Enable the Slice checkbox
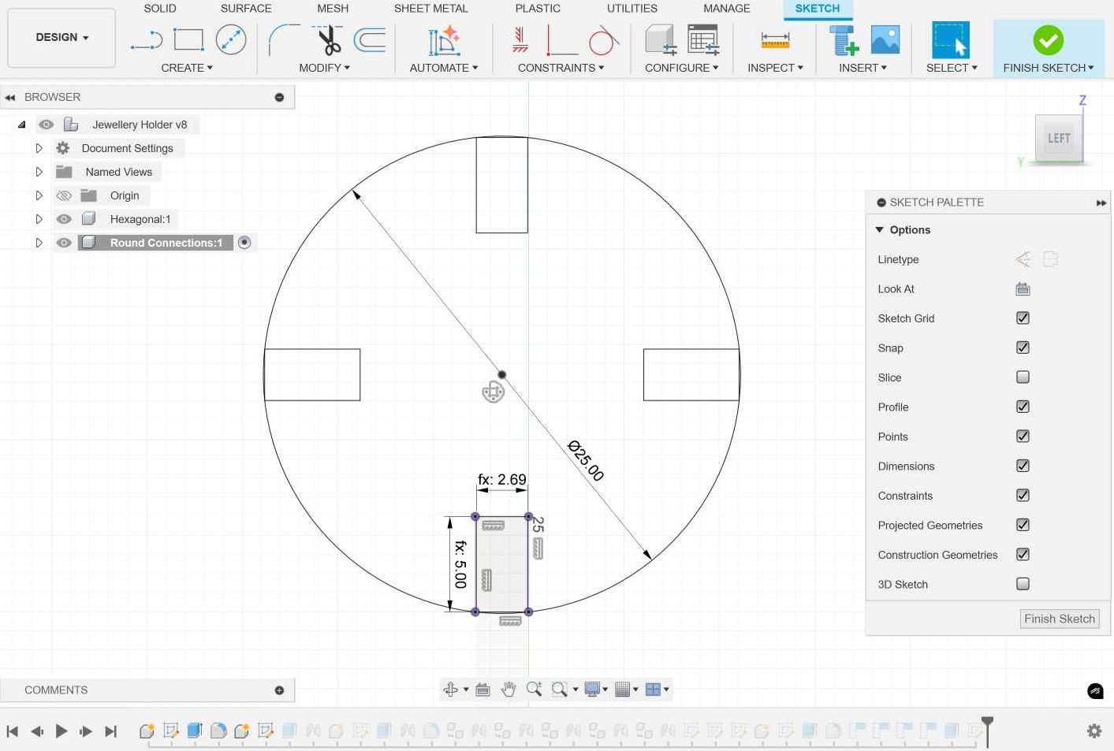This screenshot has height=751, width=1114. (1023, 377)
